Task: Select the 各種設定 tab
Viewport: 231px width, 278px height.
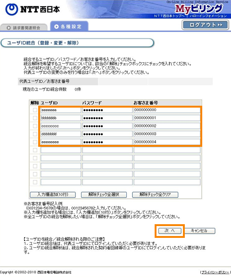Action: (x=69, y=26)
